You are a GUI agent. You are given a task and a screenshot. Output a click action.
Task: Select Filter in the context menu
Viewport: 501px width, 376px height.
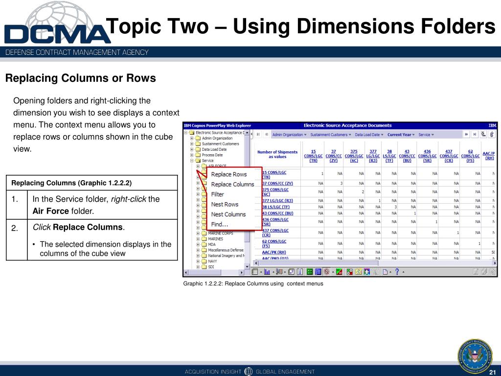tap(217, 194)
